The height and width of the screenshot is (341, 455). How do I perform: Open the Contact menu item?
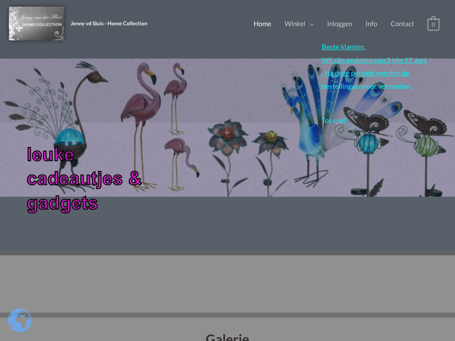[x=402, y=24]
